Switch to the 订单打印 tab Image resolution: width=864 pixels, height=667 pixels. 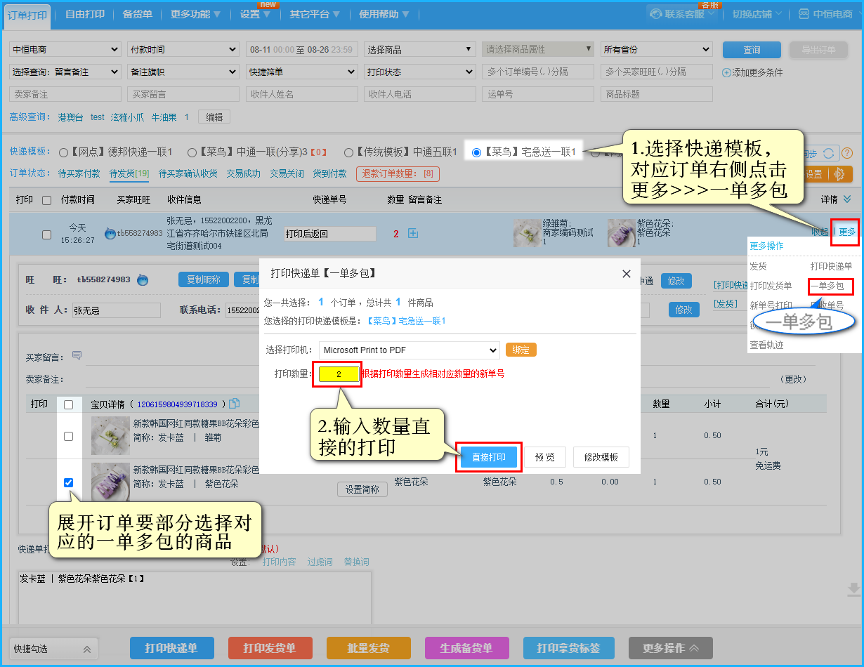[x=27, y=14]
